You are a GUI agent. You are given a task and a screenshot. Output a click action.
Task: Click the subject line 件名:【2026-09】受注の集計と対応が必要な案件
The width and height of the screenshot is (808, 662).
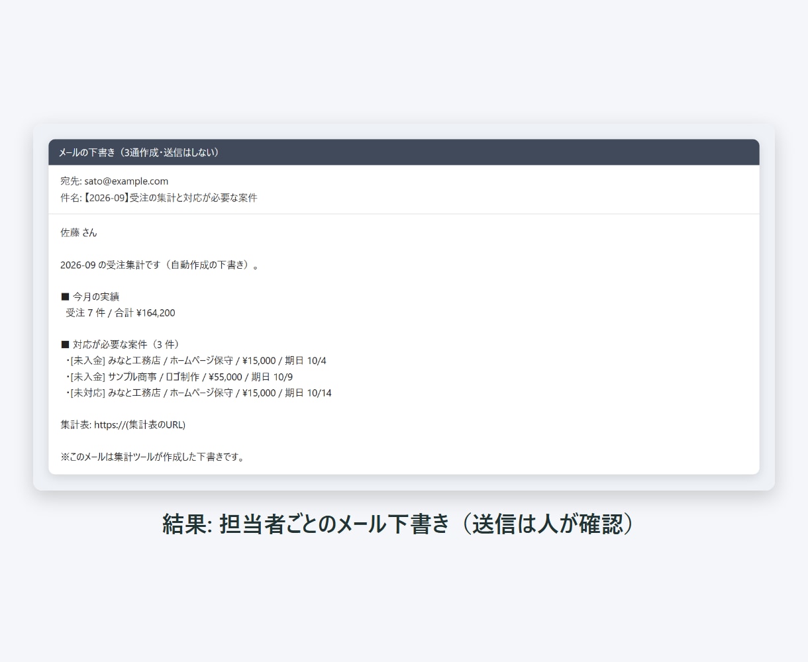tap(158, 197)
